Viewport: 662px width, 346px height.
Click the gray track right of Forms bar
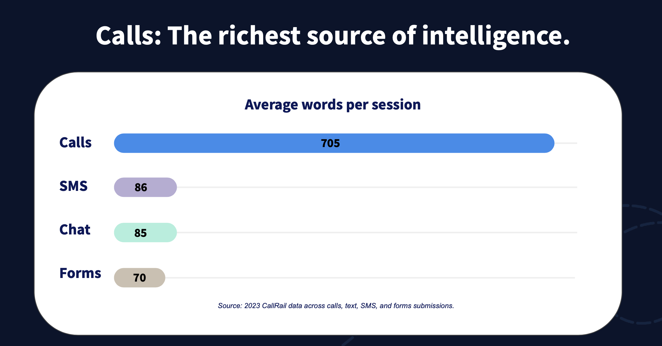click(x=370, y=278)
